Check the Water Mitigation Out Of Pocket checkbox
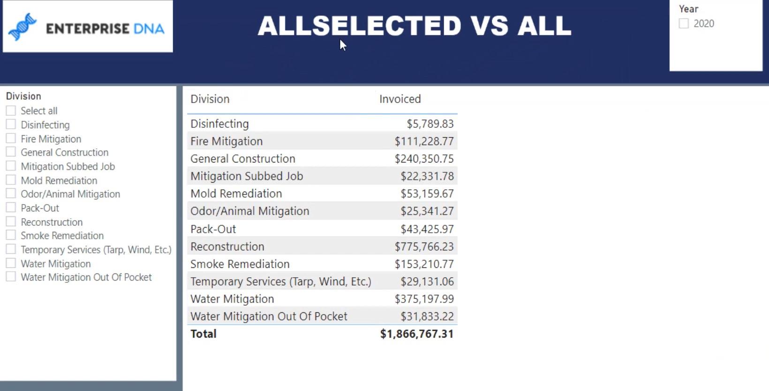769x391 pixels. pyautogui.click(x=11, y=277)
